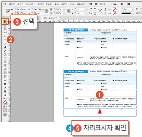Click Rotate 90° clockwise icon
Image resolution: width=142 pixels, height=137 pixels.
pos(91,9)
